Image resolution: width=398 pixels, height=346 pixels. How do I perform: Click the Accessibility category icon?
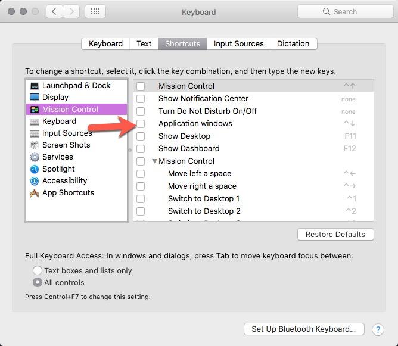tap(35, 181)
